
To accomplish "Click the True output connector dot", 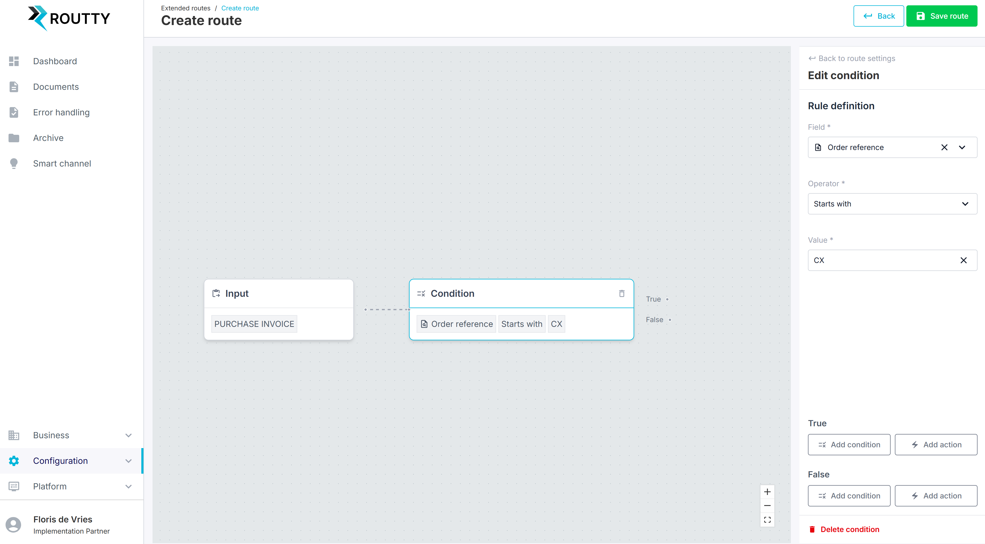I will (x=667, y=299).
